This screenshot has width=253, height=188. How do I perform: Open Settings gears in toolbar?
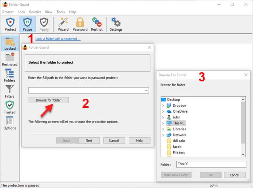pyautogui.click(x=116, y=24)
